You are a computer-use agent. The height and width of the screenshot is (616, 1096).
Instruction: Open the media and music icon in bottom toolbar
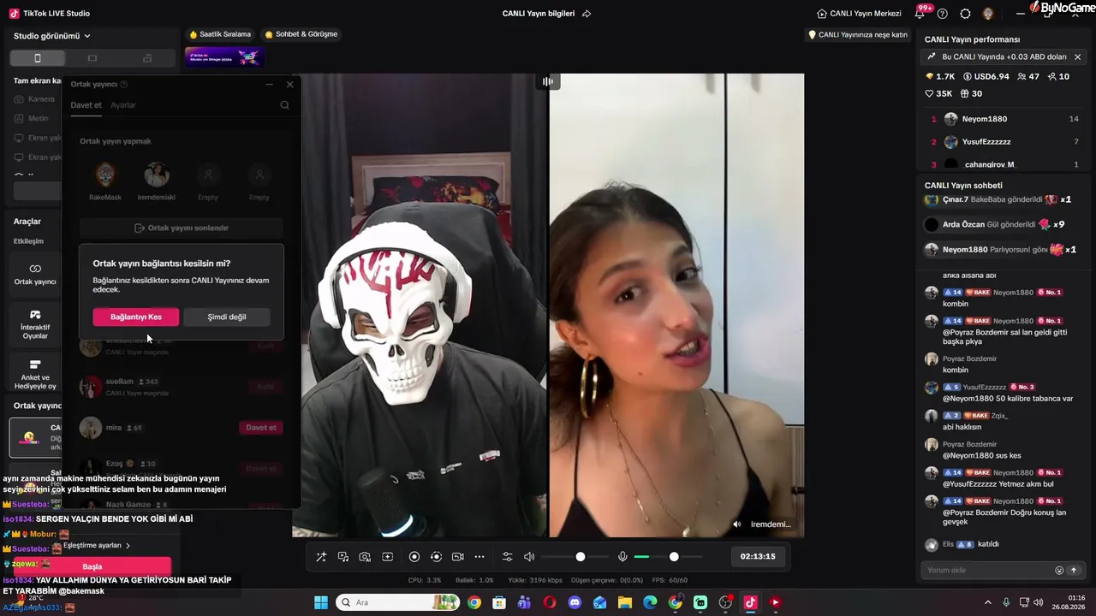(x=343, y=557)
